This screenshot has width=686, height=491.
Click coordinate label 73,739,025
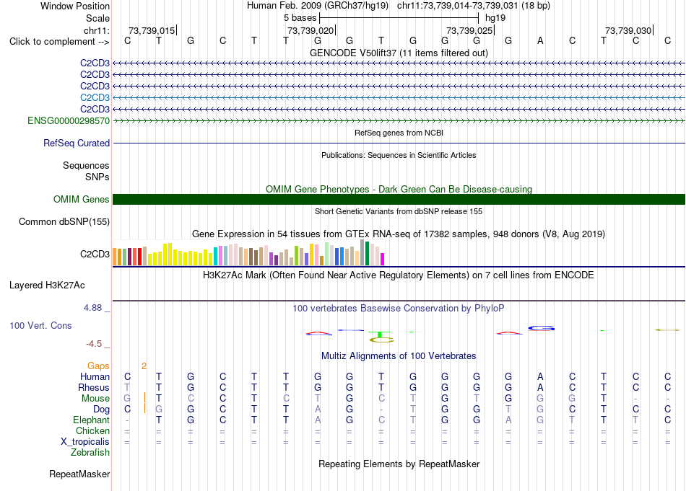tap(469, 30)
